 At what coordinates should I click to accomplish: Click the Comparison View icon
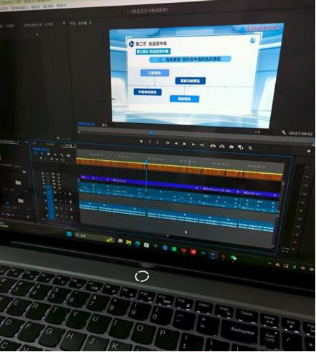coord(241,147)
